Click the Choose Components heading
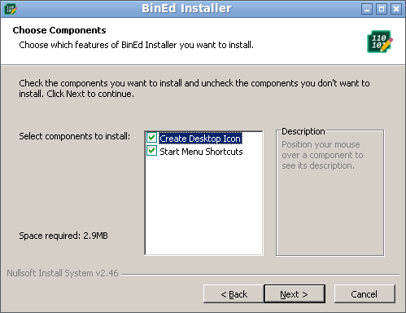Image resolution: width=406 pixels, height=313 pixels. pyautogui.click(x=59, y=30)
